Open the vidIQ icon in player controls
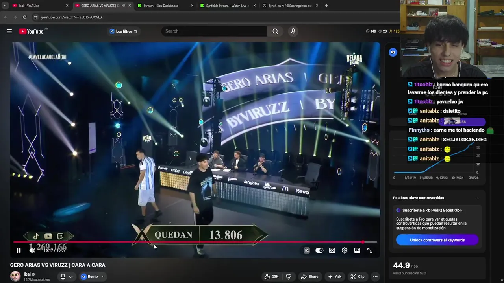 [307, 250]
